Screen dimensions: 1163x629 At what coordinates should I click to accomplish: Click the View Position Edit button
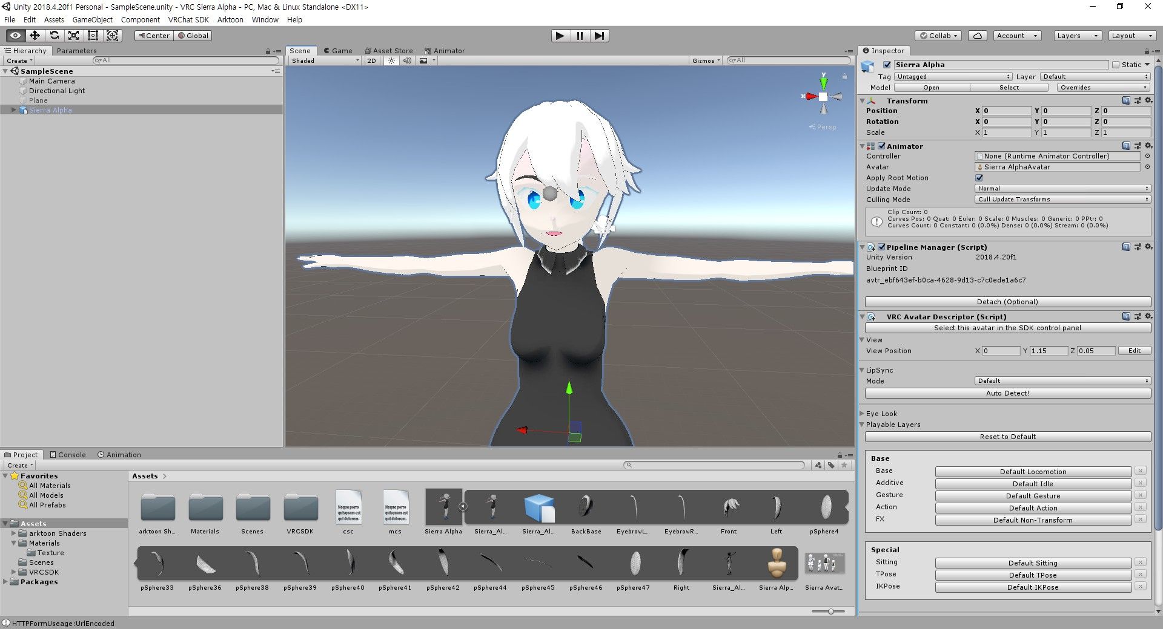1135,351
